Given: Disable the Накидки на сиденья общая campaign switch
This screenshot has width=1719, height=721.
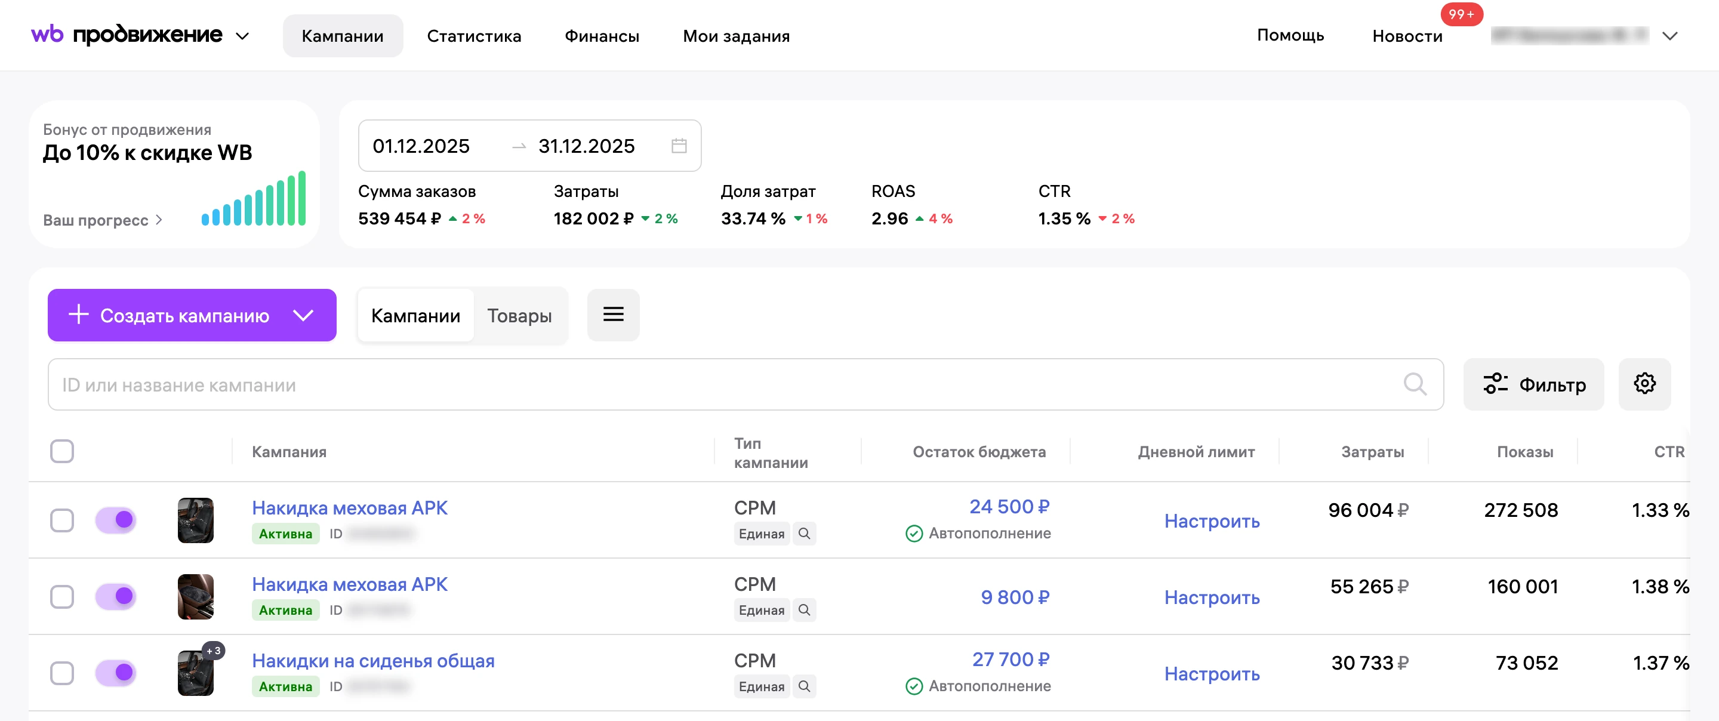Looking at the screenshot, I should click(115, 672).
